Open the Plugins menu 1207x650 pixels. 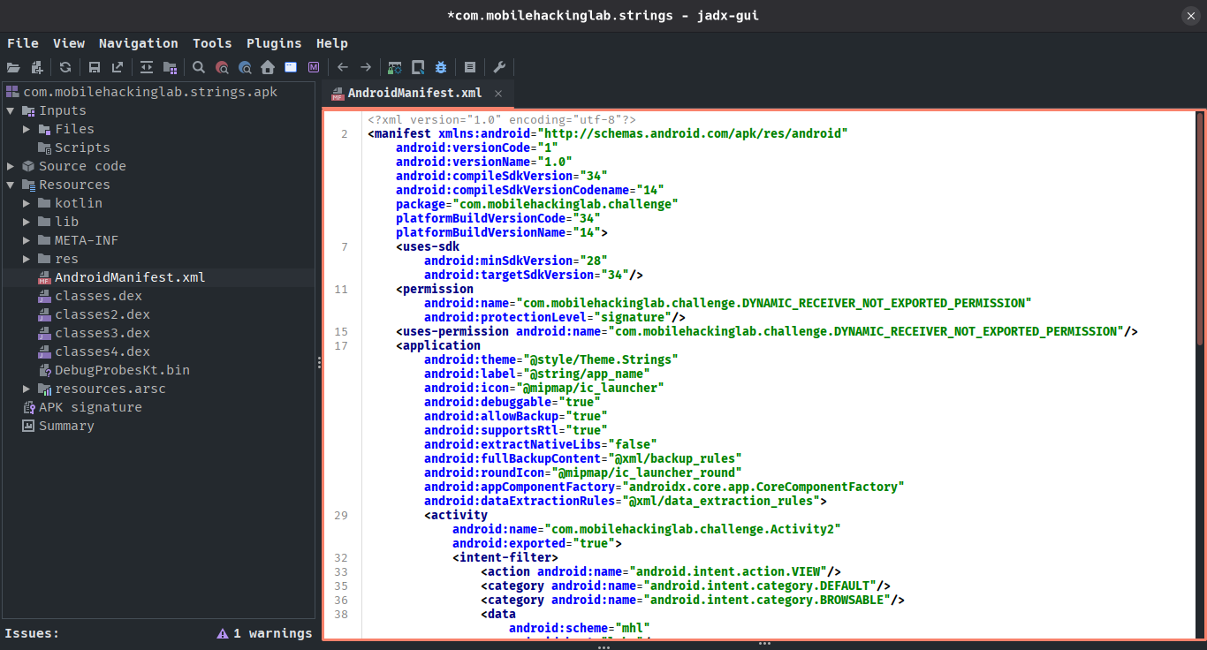274,43
